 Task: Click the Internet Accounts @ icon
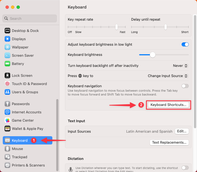click(x=7, y=112)
